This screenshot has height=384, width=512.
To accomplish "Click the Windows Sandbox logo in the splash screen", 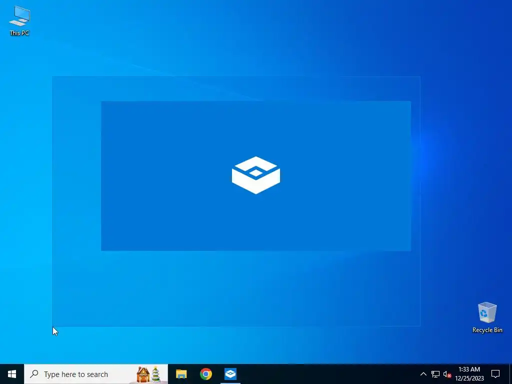I will pos(256,175).
